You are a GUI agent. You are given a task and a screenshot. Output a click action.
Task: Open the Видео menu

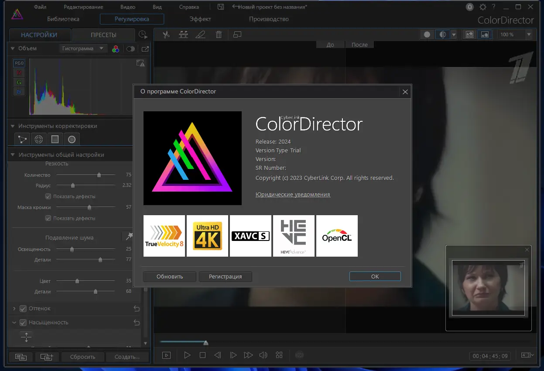click(128, 7)
